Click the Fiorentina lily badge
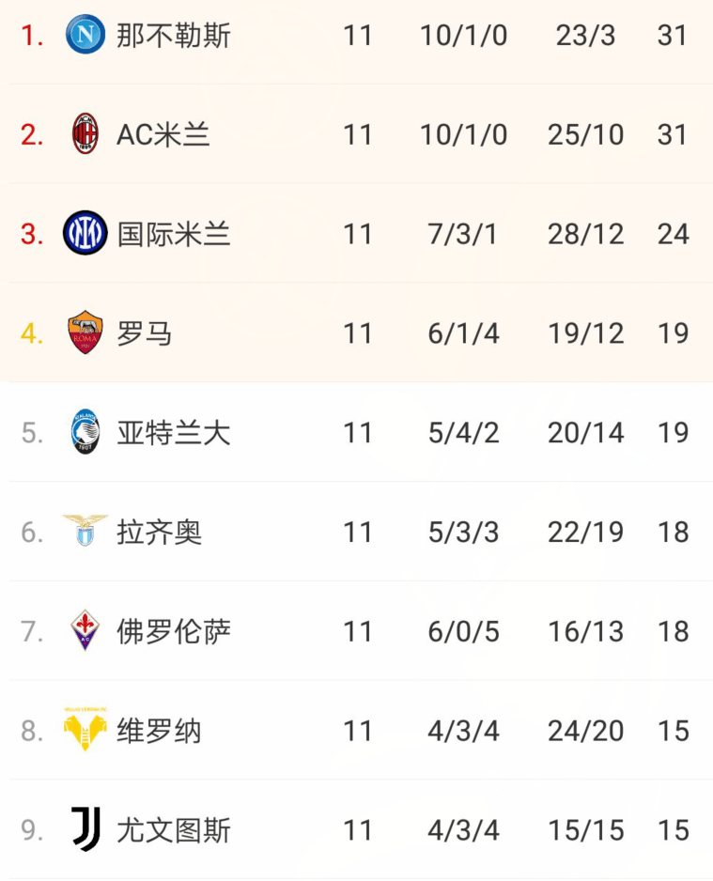This screenshot has height=881, width=713. coord(85,630)
